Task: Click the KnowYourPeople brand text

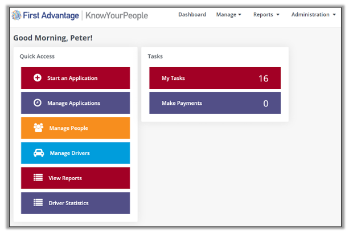Action: coord(116,15)
